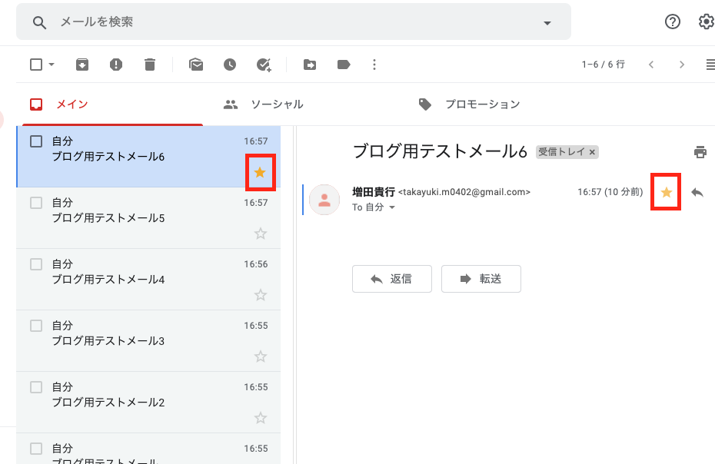Focus the メールを検索 search field

pos(293,22)
